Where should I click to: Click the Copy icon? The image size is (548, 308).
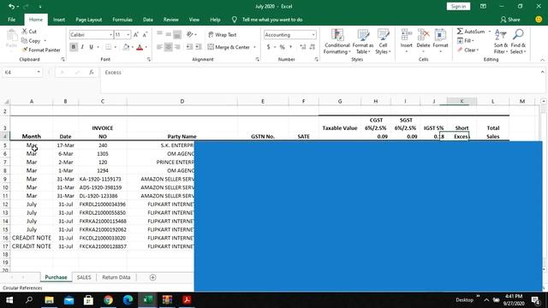coord(24,40)
